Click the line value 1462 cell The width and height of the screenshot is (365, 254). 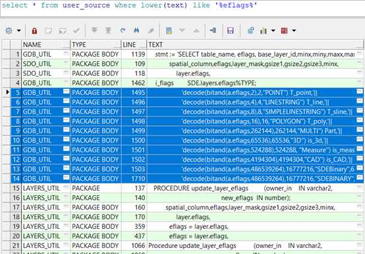[x=134, y=83]
